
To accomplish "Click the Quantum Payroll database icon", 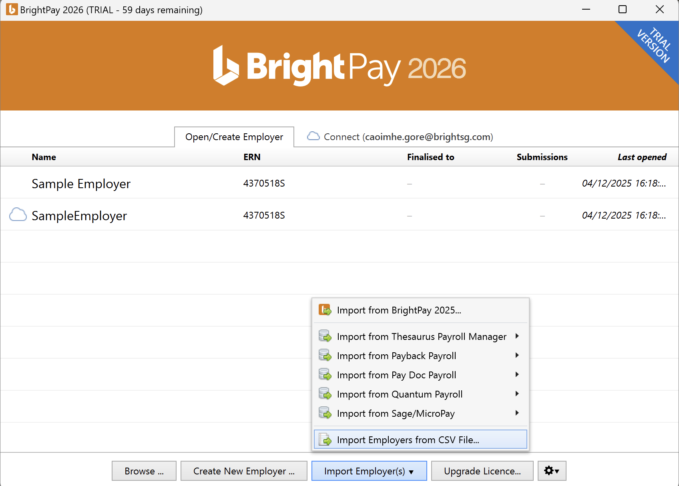I will pos(325,394).
